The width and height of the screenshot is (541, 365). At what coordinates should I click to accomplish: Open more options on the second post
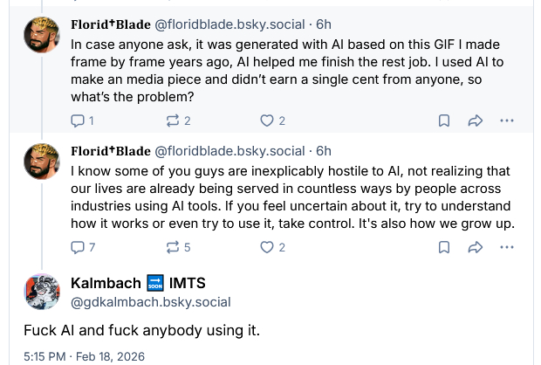click(x=507, y=247)
